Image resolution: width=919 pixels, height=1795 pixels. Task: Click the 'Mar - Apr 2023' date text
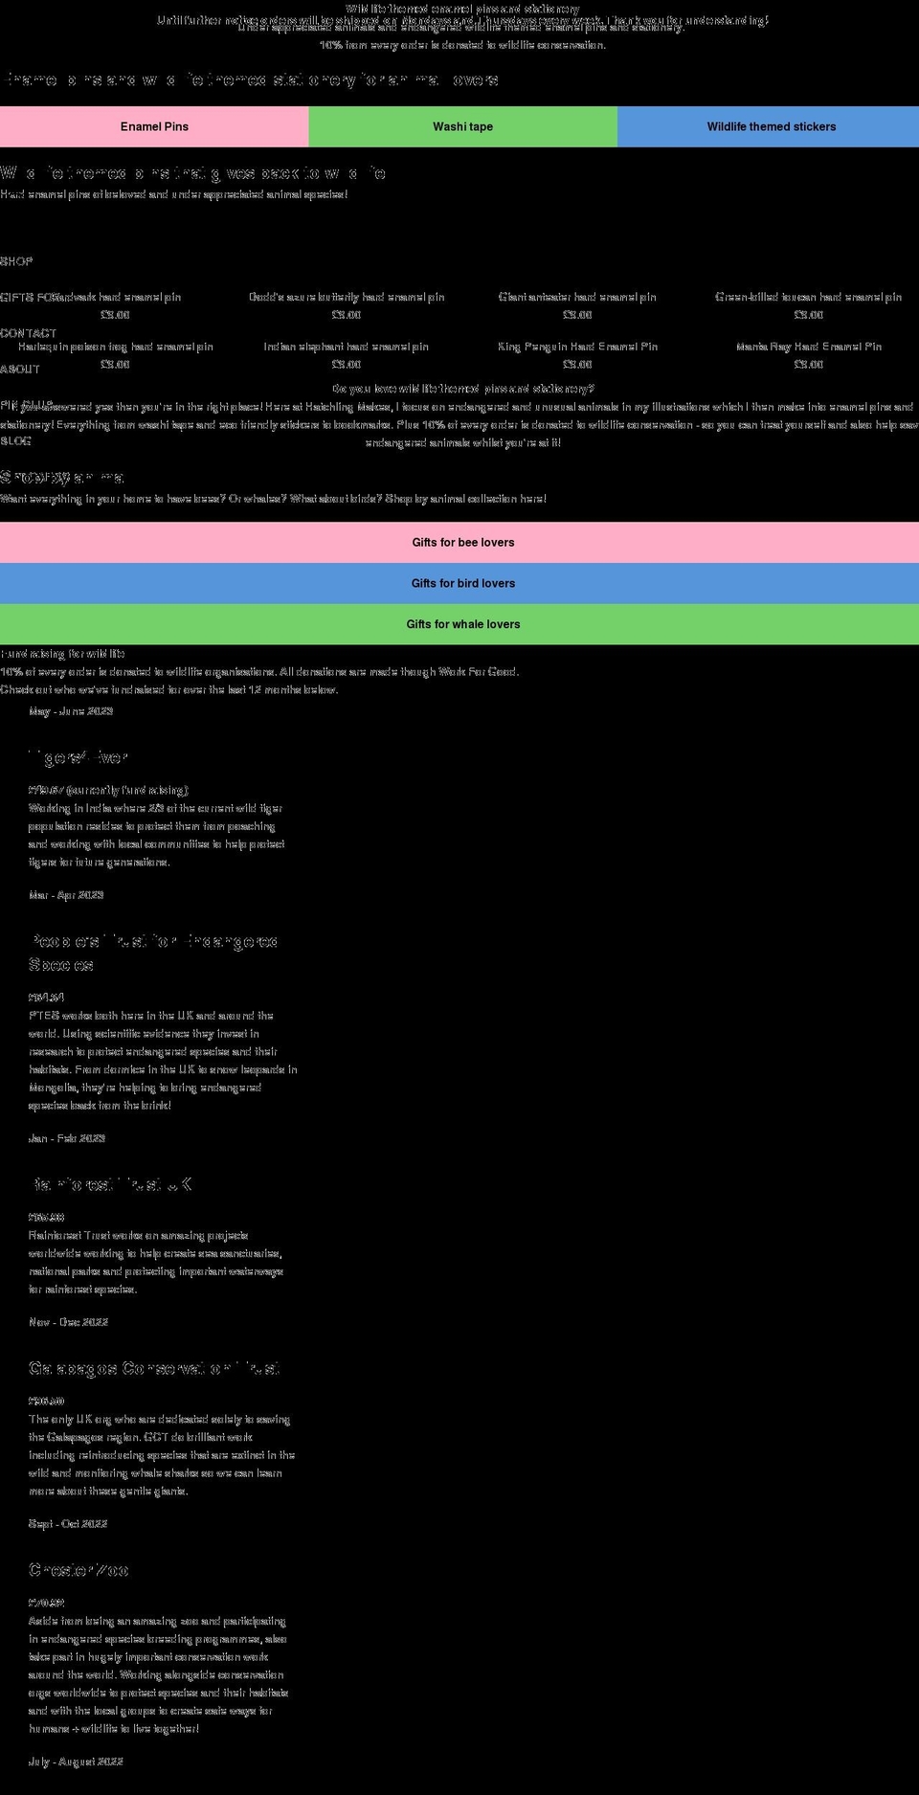pos(66,895)
